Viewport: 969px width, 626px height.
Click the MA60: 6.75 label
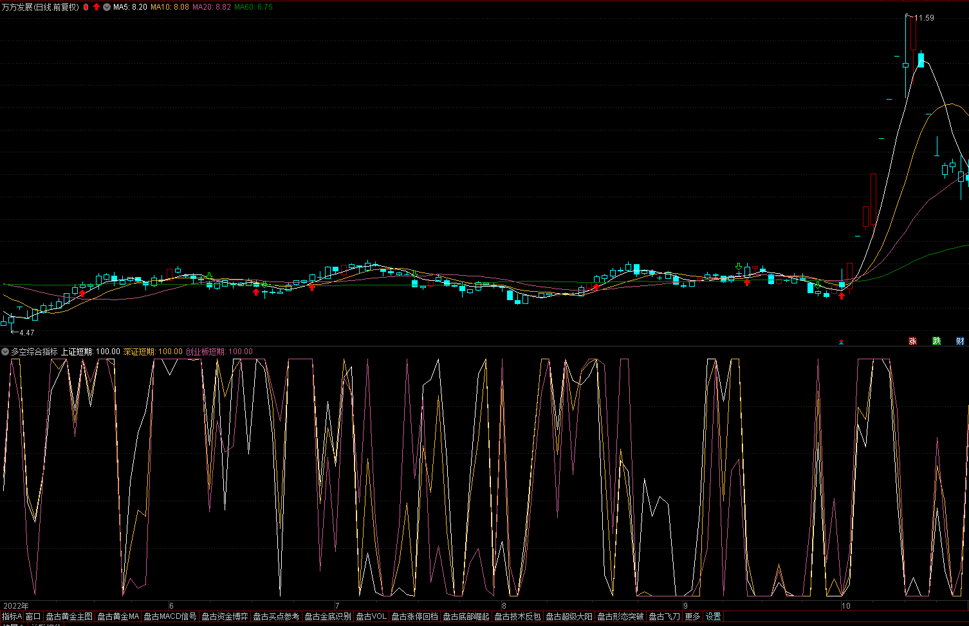point(254,7)
